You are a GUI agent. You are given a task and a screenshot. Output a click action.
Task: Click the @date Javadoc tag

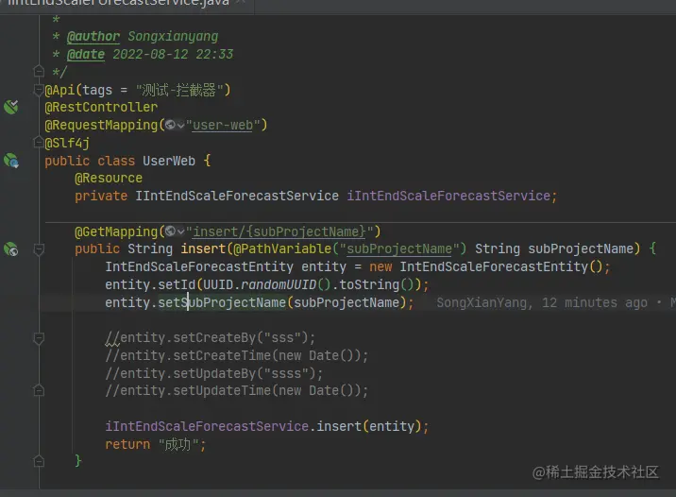tap(85, 55)
